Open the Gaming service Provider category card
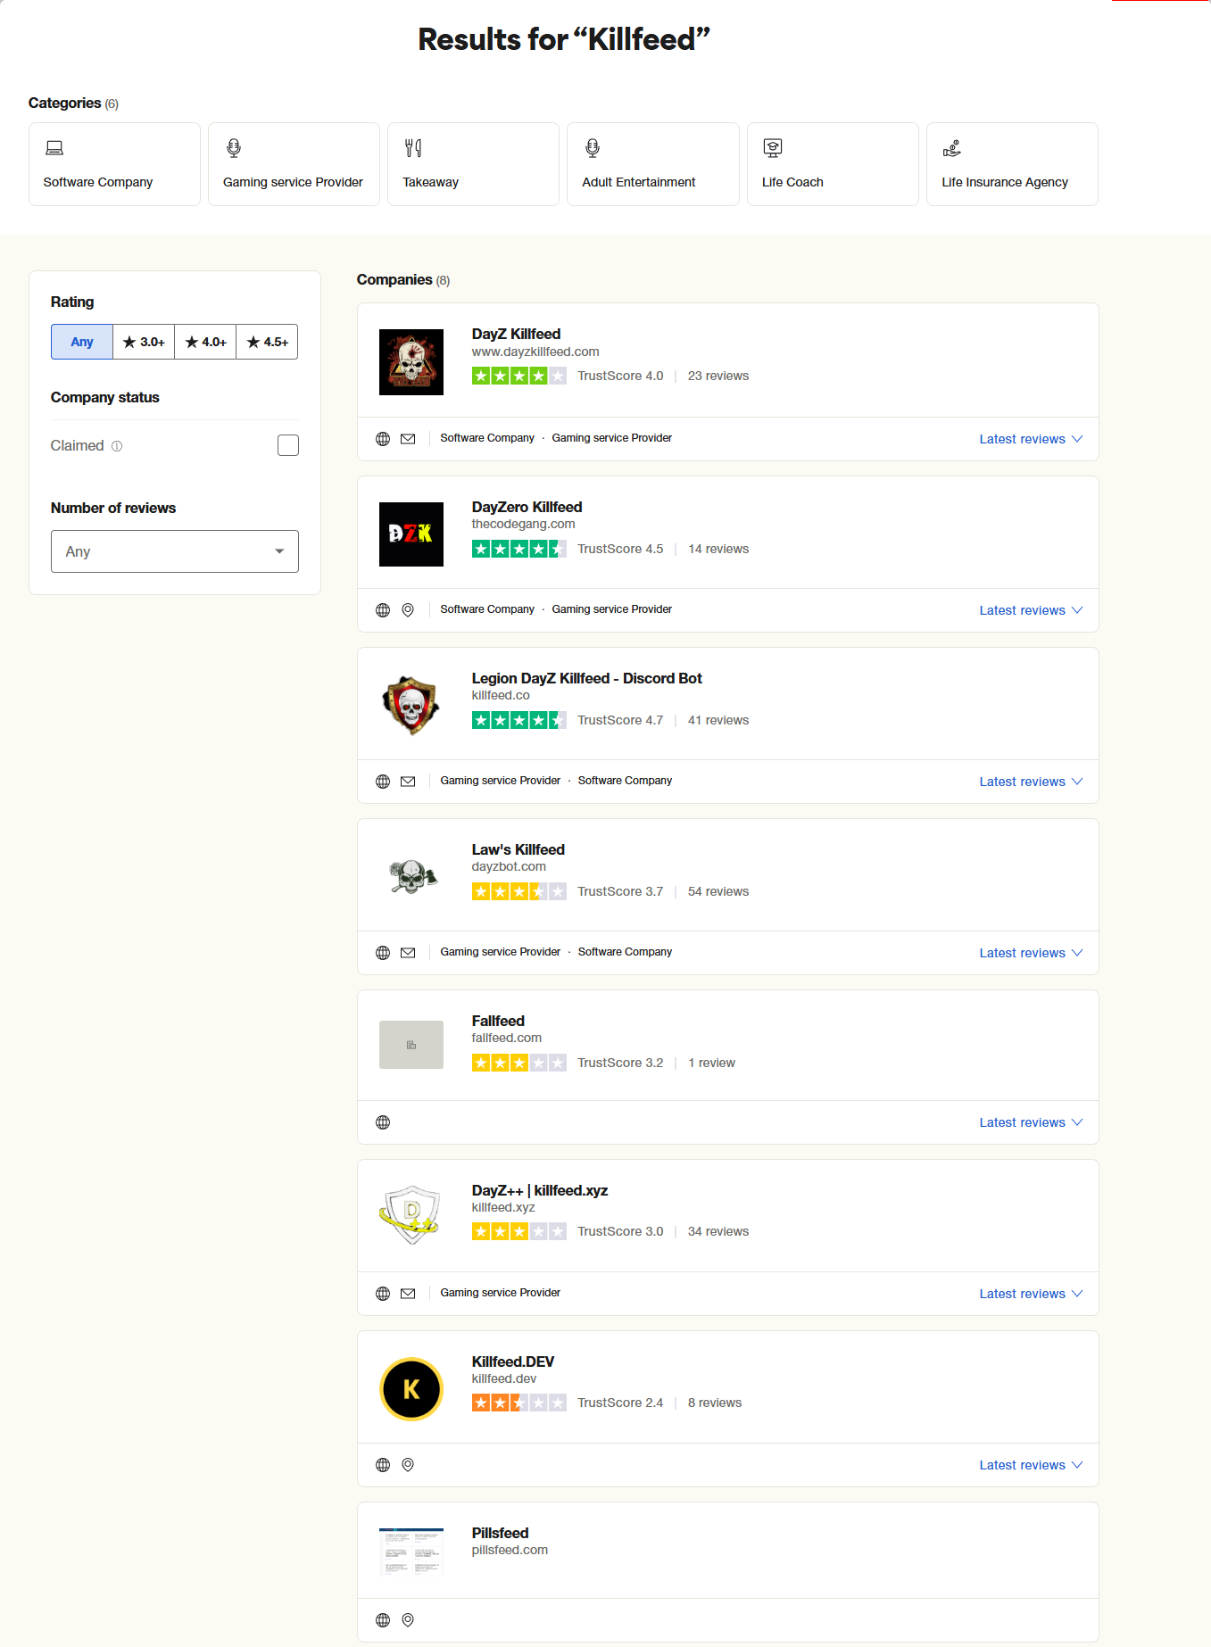Viewport: 1211px width, 1647px height. (x=294, y=164)
